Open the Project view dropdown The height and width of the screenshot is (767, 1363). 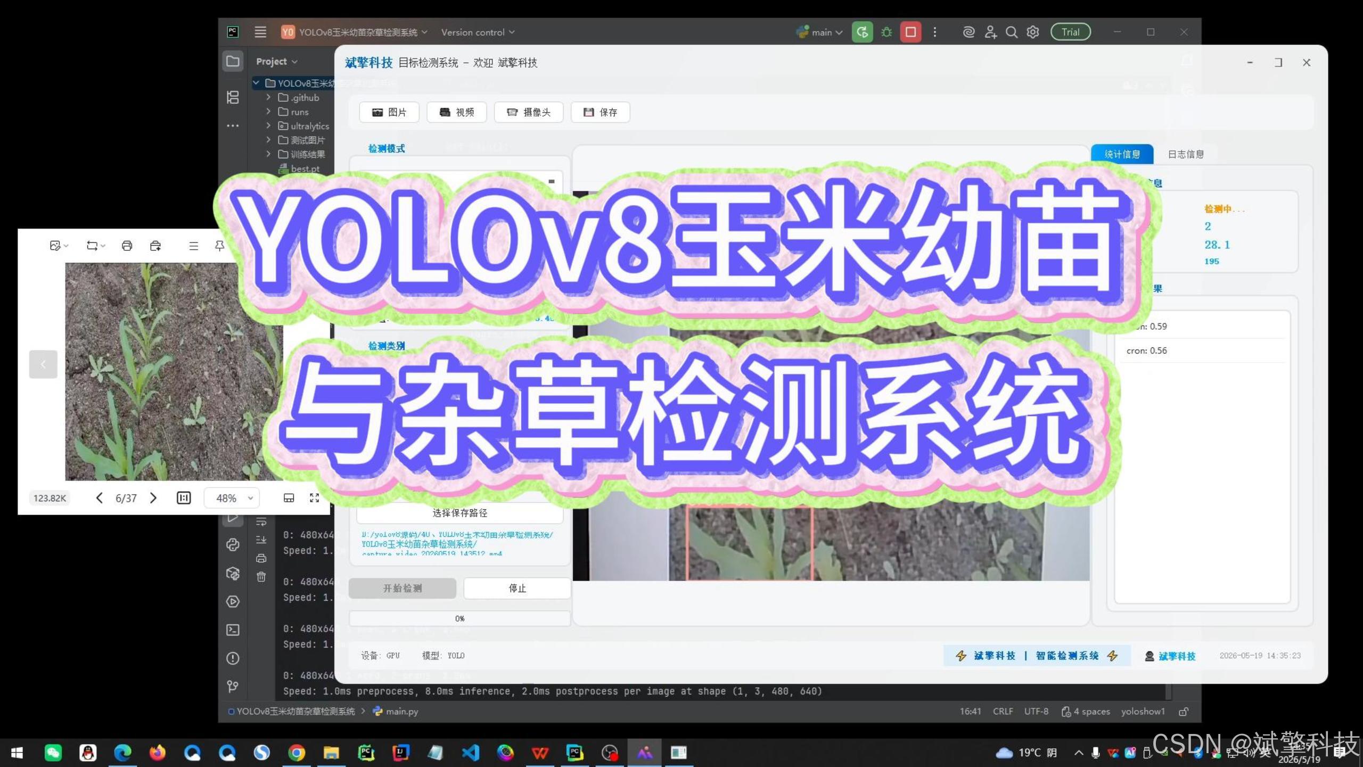[x=276, y=61]
